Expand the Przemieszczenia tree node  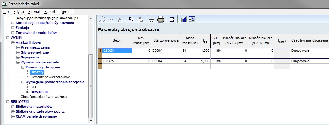pos(18,47)
